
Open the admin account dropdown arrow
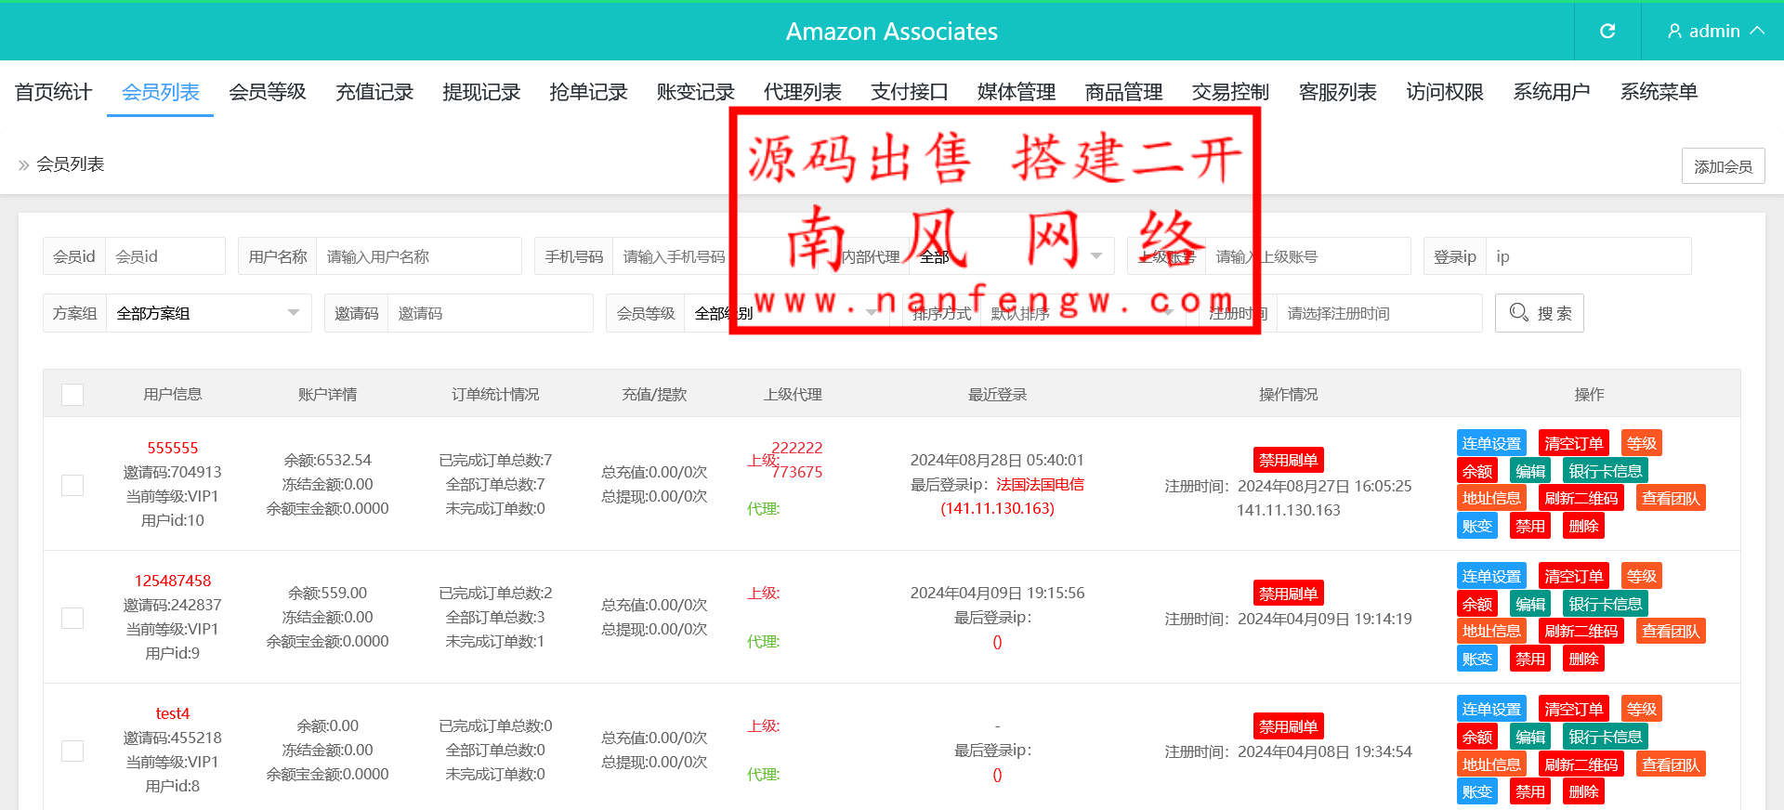click(x=1757, y=32)
